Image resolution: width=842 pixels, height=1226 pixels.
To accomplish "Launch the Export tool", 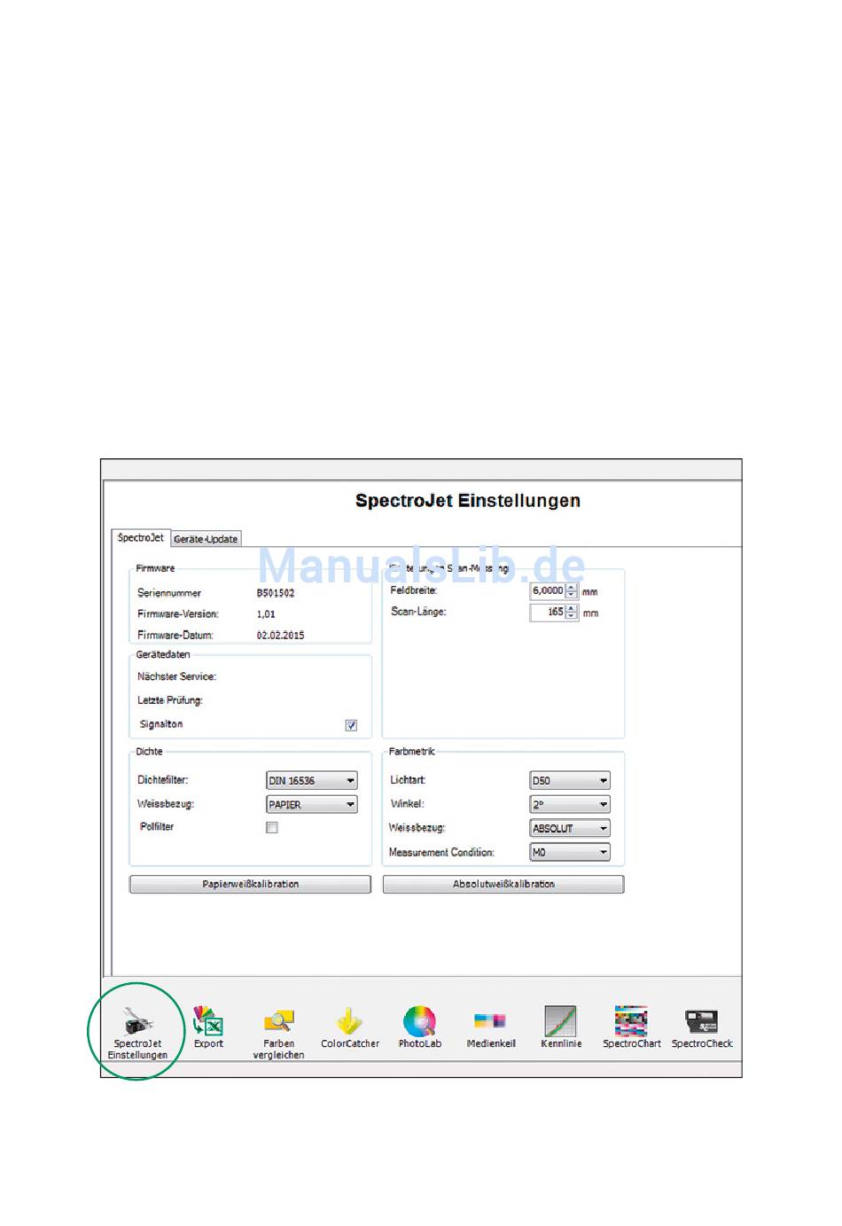I will coord(208,1027).
